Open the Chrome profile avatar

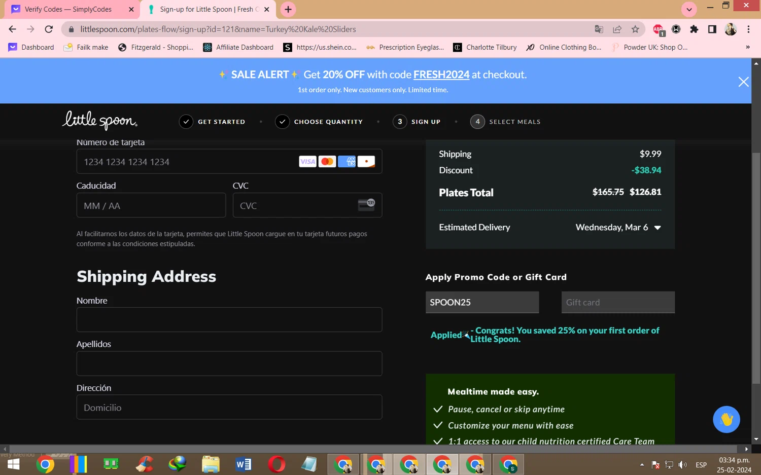click(x=731, y=29)
